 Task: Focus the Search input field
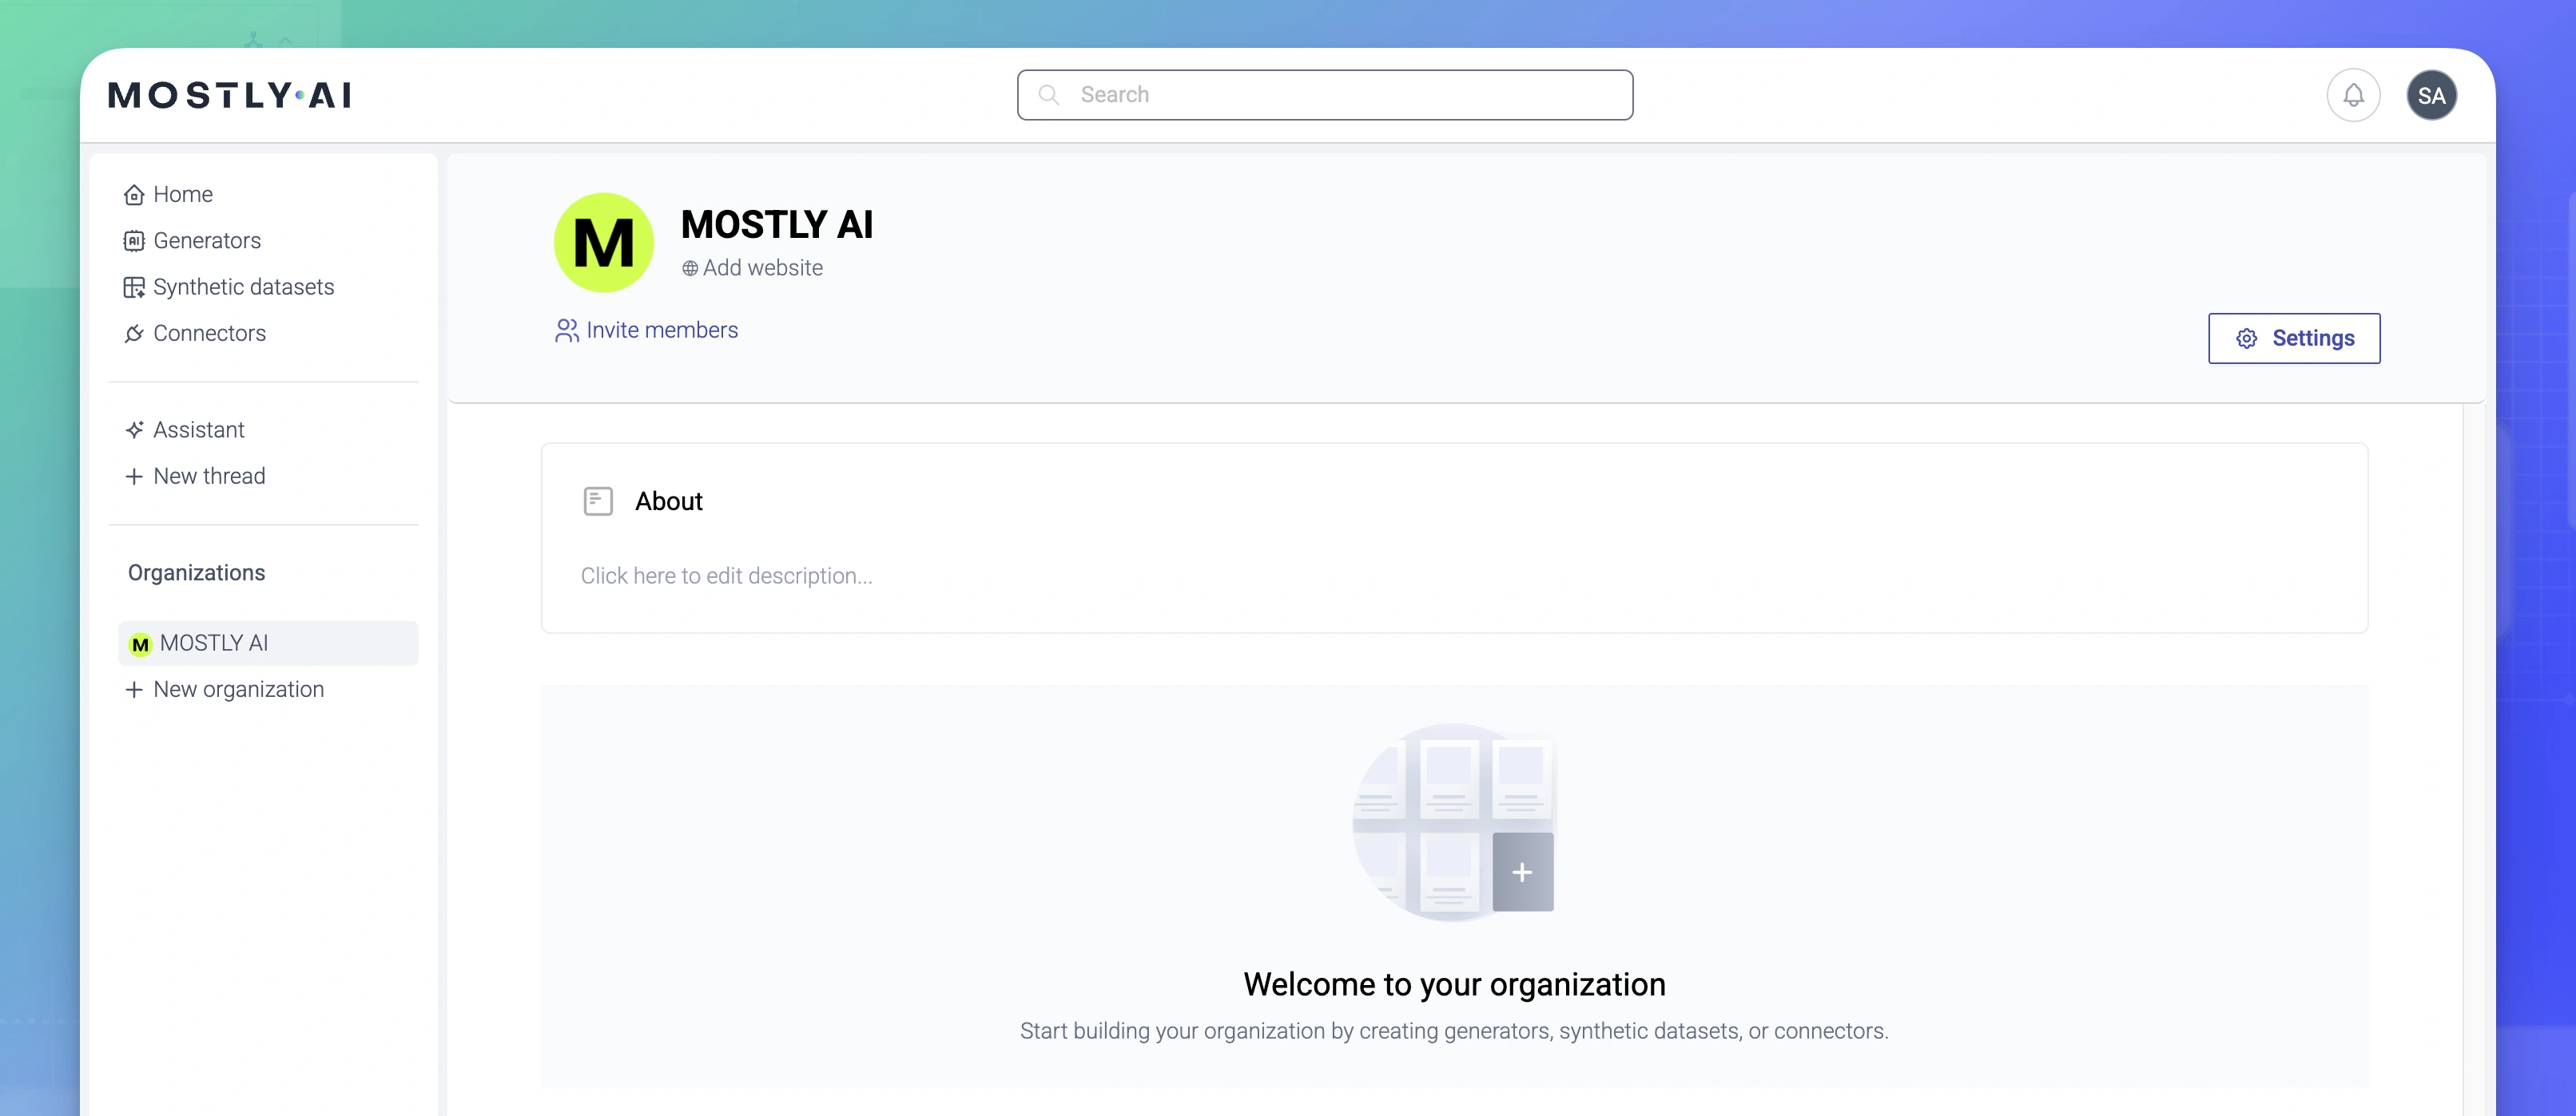1325,95
